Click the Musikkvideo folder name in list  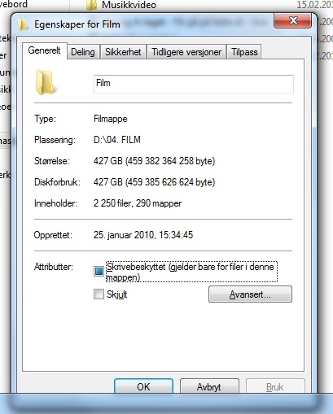(x=129, y=5)
